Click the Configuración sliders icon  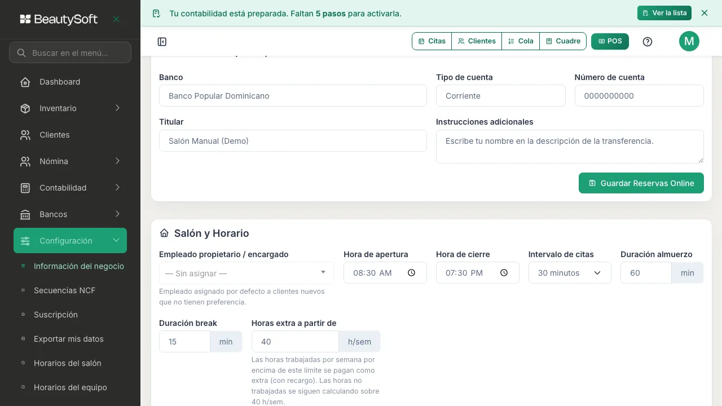click(x=25, y=241)
